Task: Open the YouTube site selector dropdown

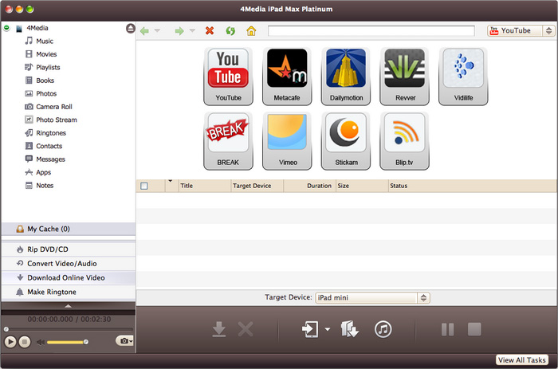Action: pyautogui.click(x=520, y=31)
